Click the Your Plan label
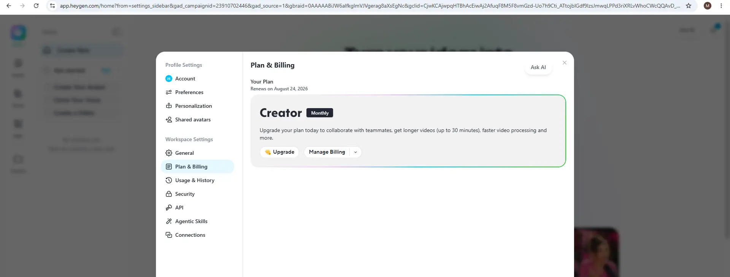This screenshot has height=277, width=730. pyautogui.click(x=262, y=82)
